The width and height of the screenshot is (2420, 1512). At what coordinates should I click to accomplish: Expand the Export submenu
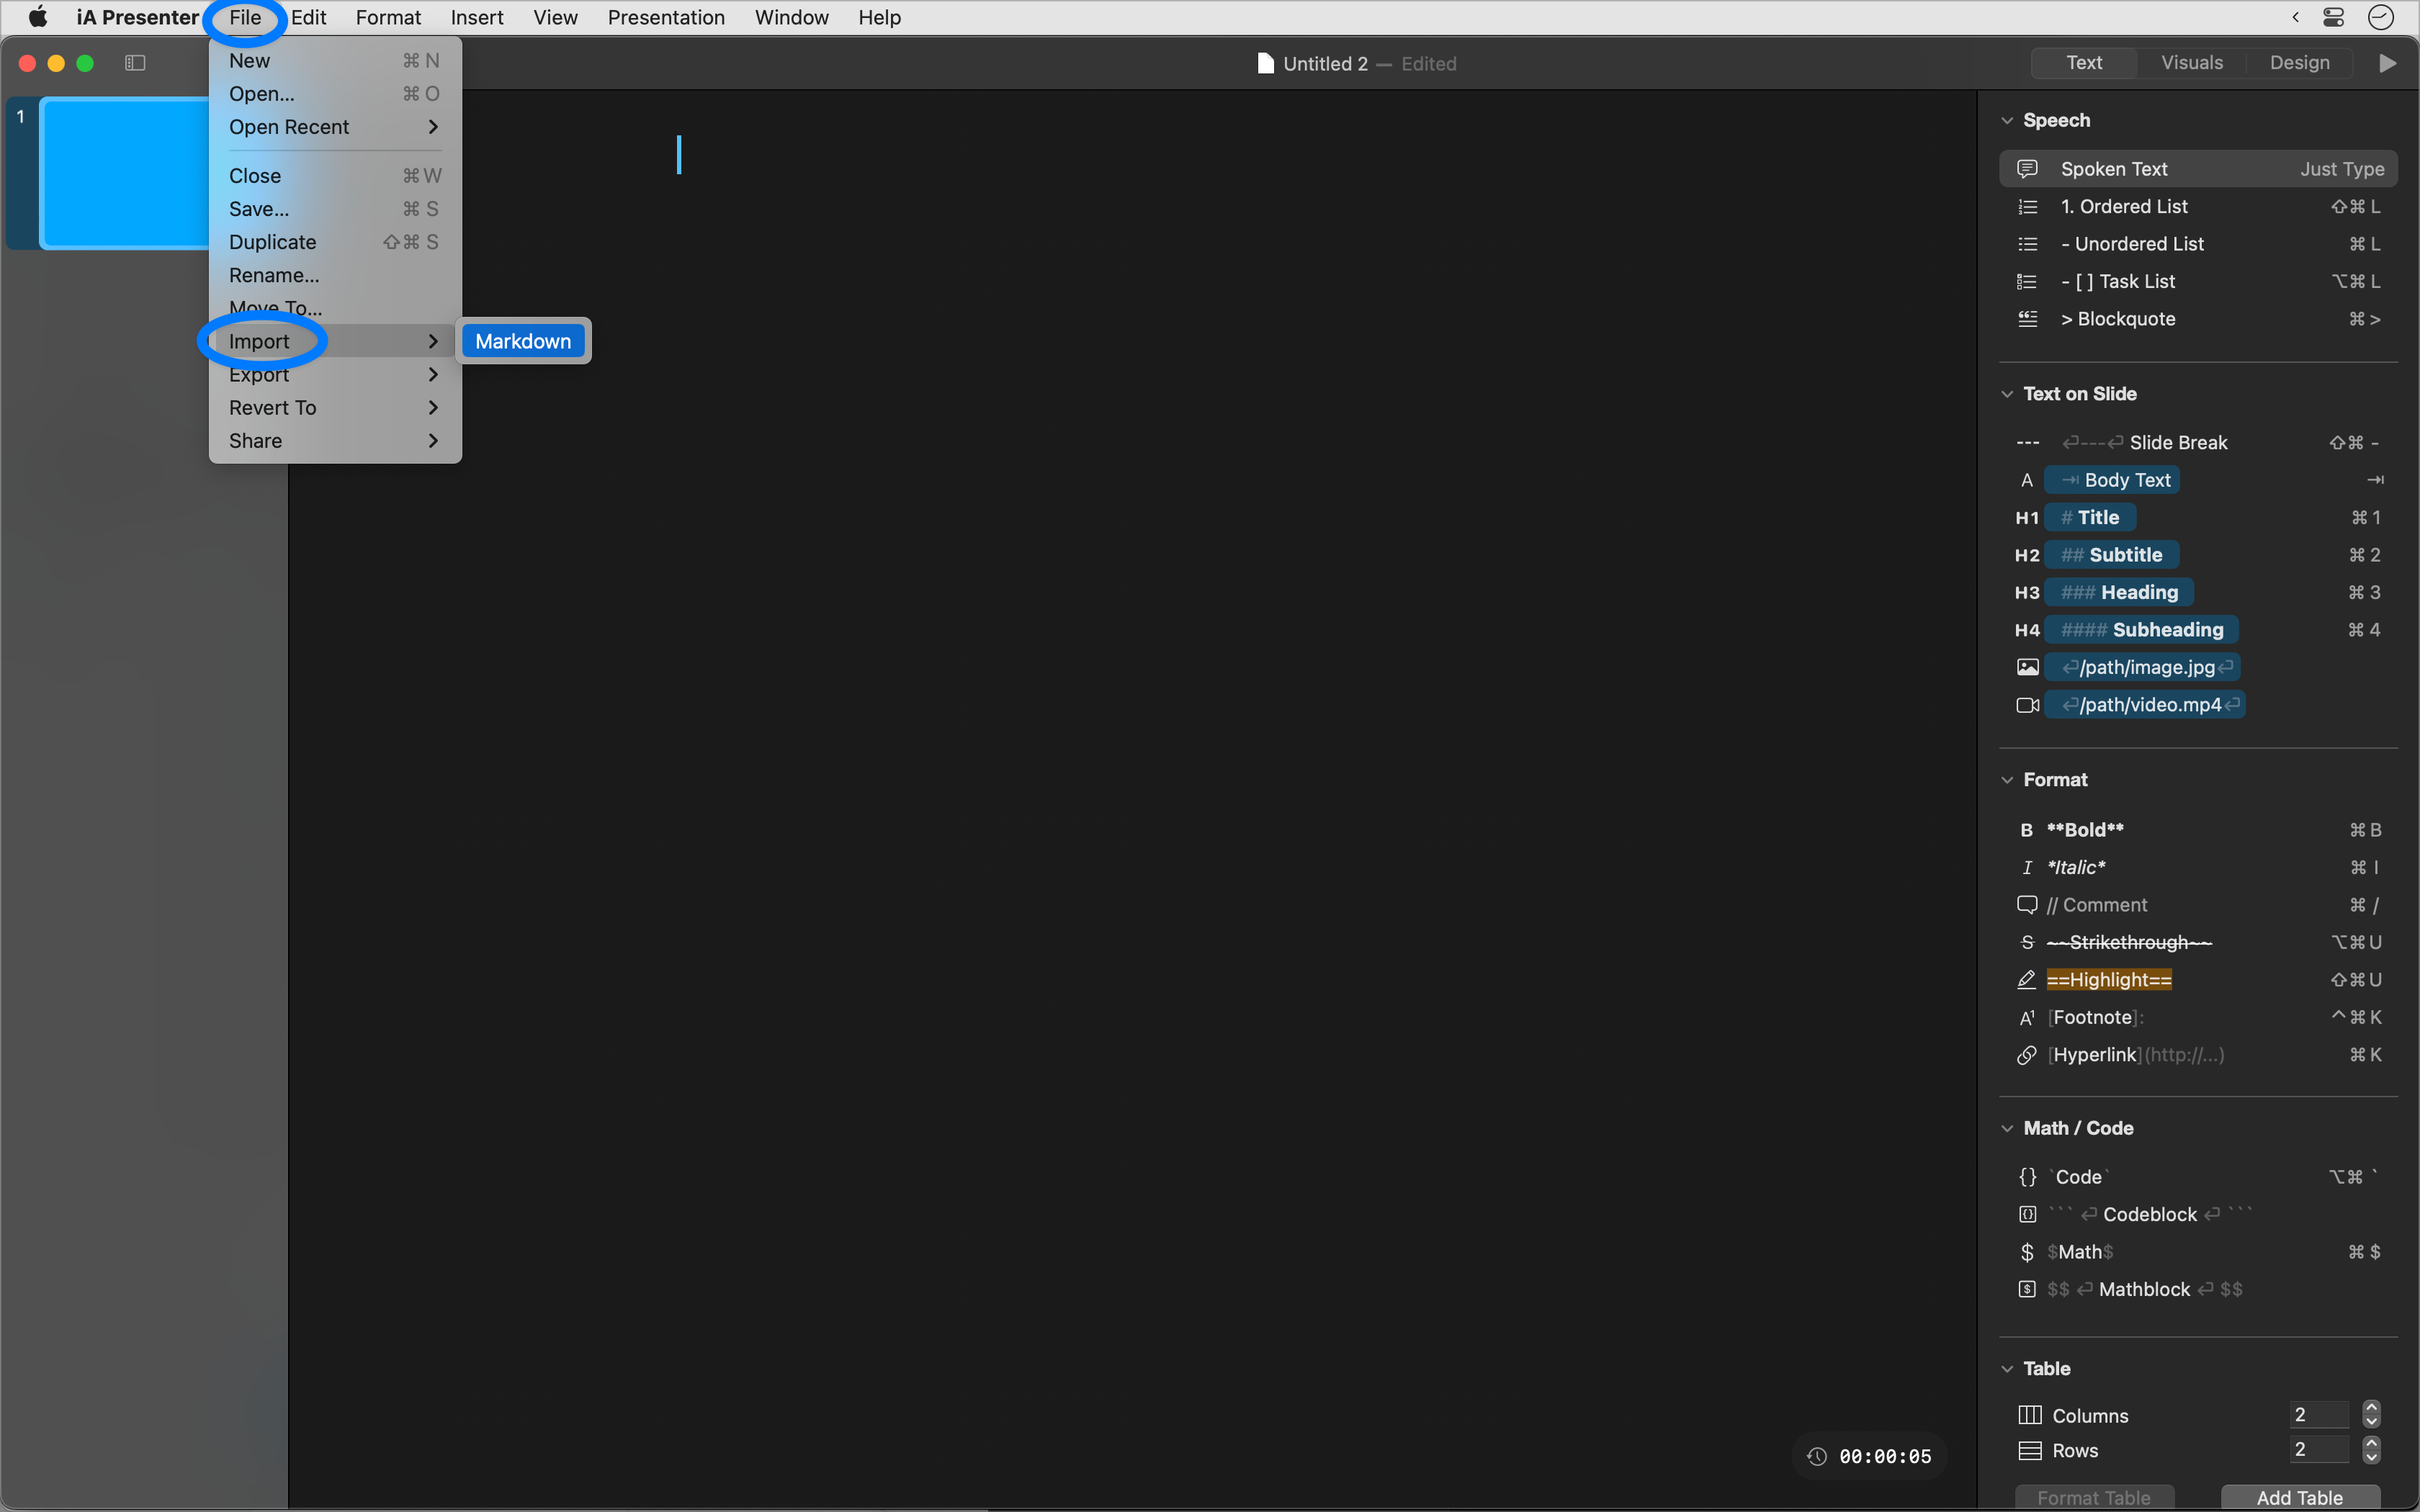point(335,375)
